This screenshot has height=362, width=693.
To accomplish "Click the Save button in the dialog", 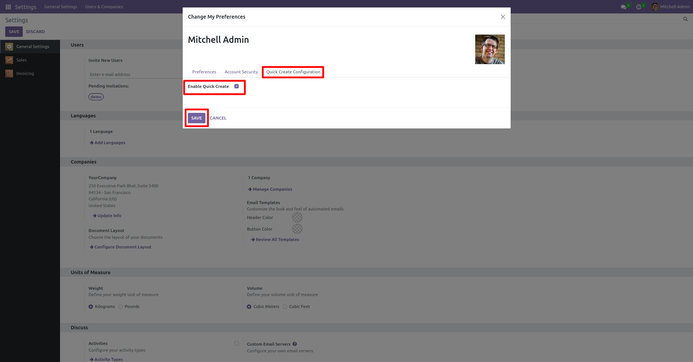I will click(196, 118).
